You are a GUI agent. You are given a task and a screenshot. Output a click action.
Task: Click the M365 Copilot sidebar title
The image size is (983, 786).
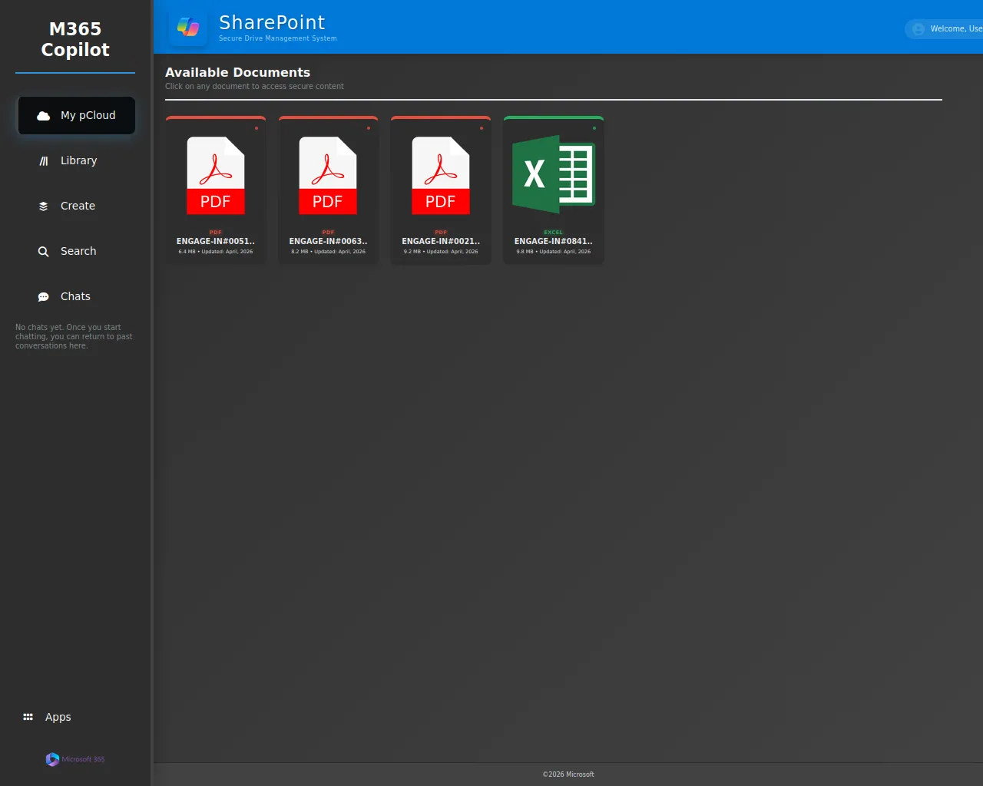tap(75, 39)
